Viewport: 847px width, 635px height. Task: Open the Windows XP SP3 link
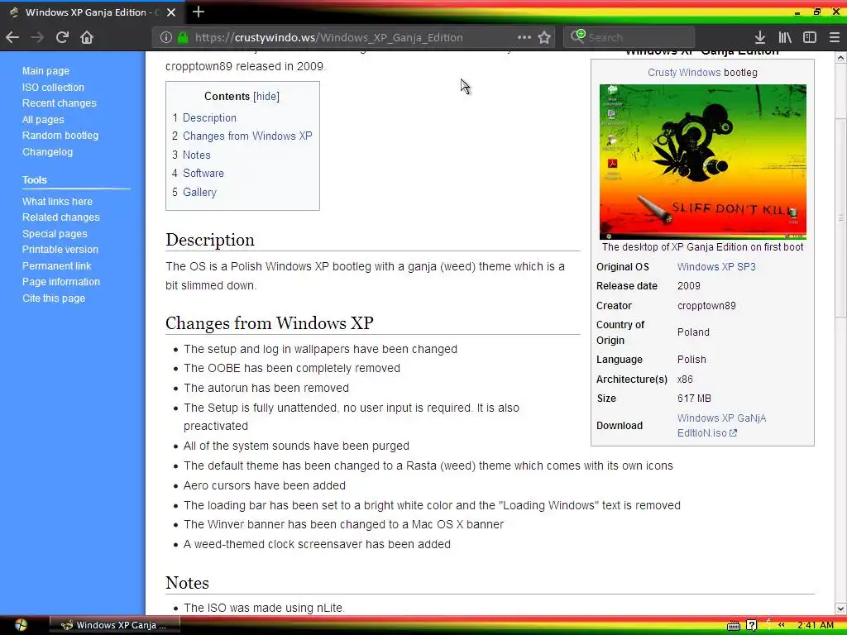tap(716, 267)
